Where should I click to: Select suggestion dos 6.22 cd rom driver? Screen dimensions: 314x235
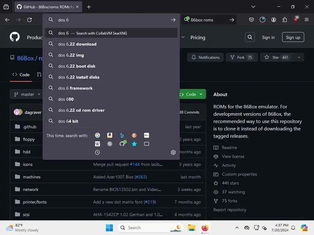point(111,110)
